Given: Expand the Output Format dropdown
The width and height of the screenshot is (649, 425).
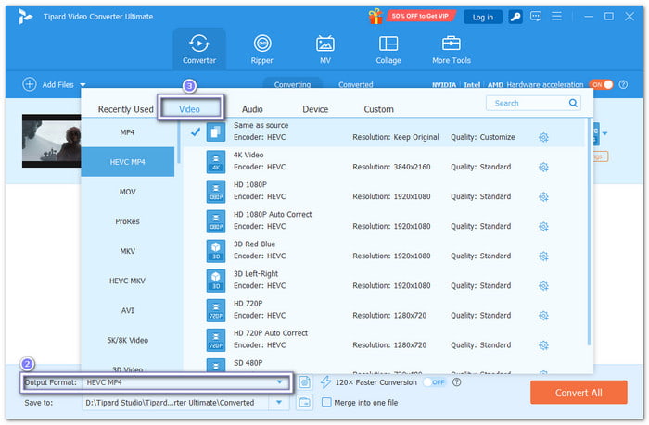Looking at the screenshot, I should 279,382.
